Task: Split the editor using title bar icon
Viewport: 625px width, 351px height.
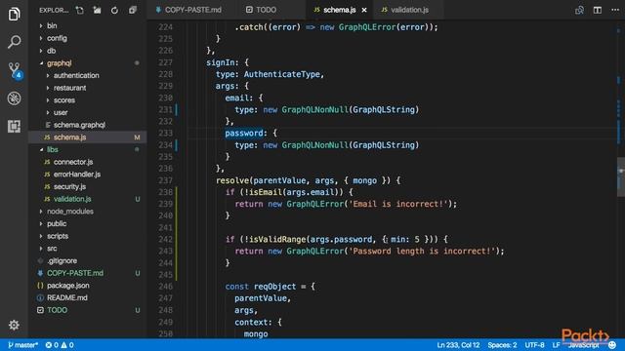Action: pos(597,10)
